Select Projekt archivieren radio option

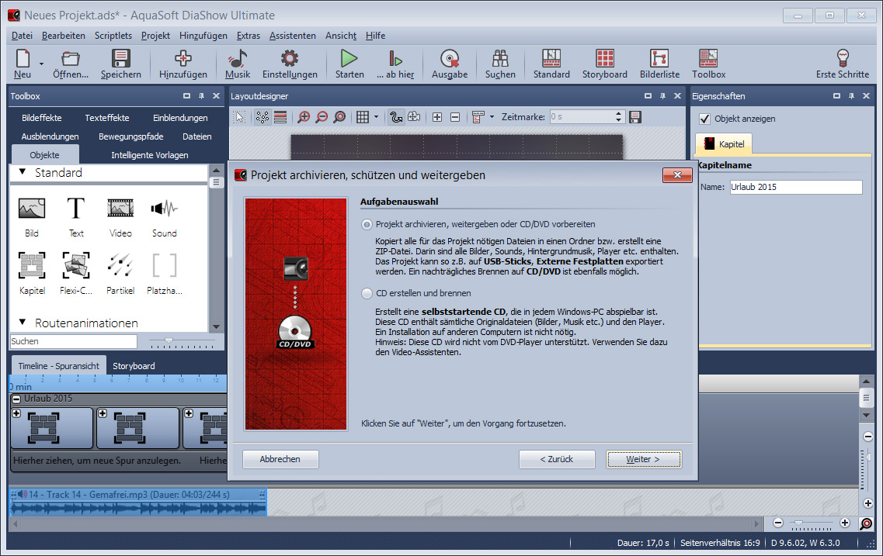pyautogui.click(x=367, y=224)
